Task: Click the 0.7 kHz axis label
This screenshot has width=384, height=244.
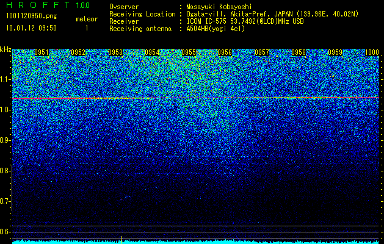Action: click(5, 201)
